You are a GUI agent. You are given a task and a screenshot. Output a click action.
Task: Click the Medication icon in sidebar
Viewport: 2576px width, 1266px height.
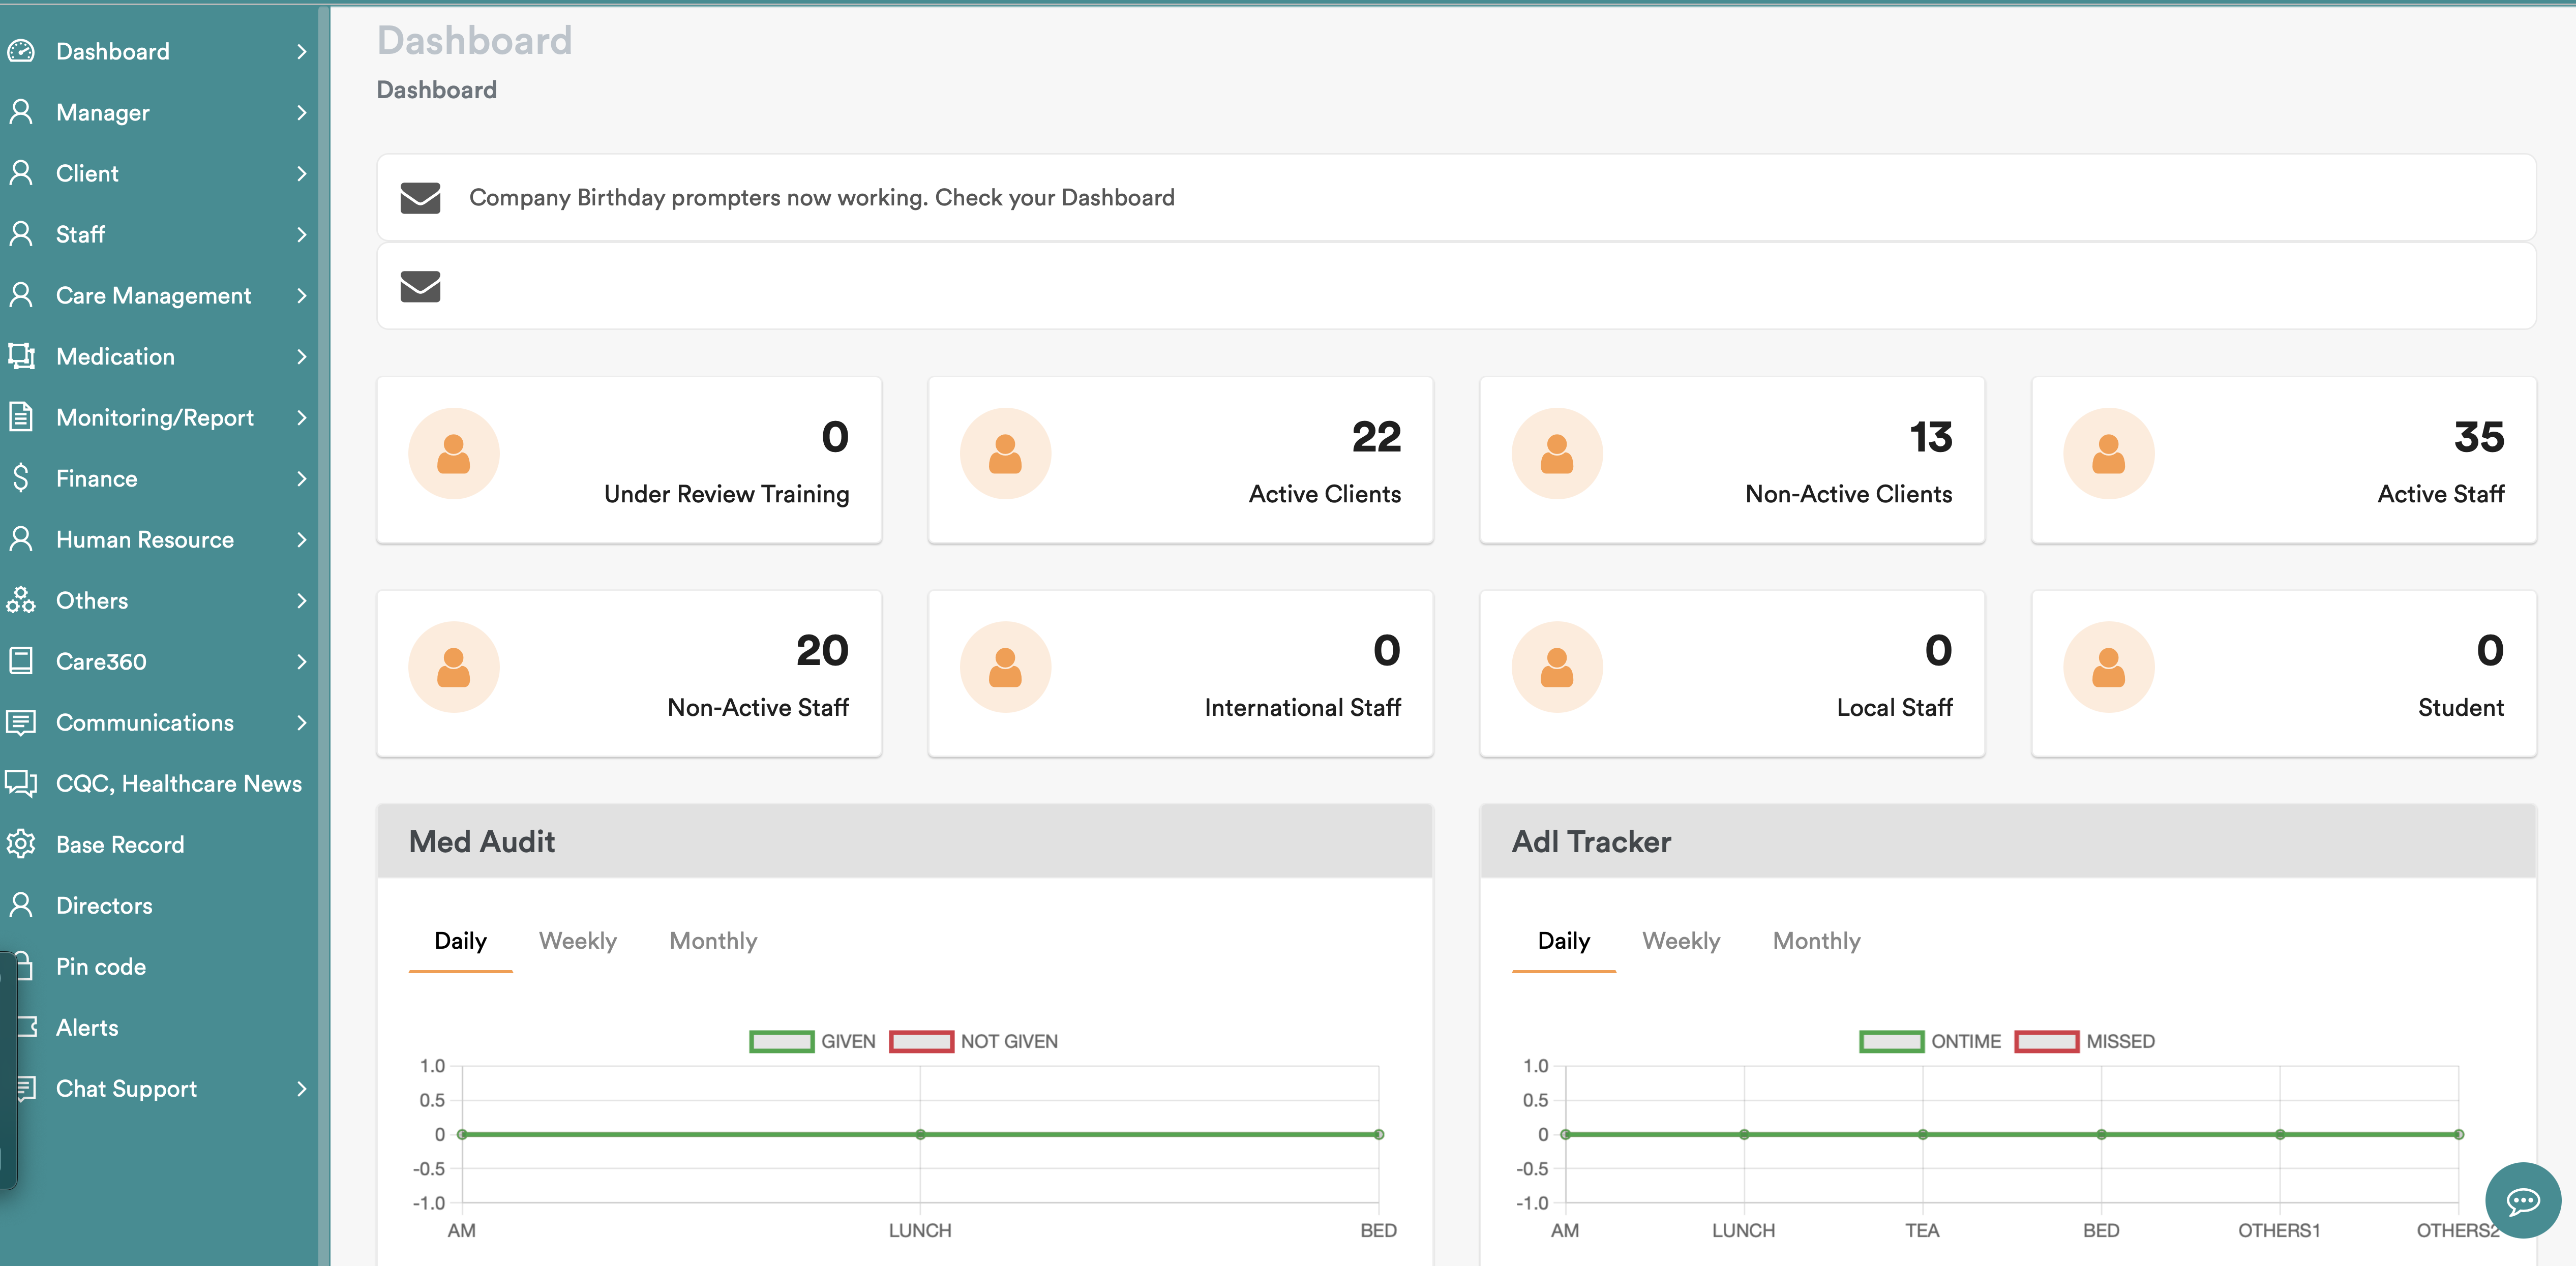pos(21,356)
